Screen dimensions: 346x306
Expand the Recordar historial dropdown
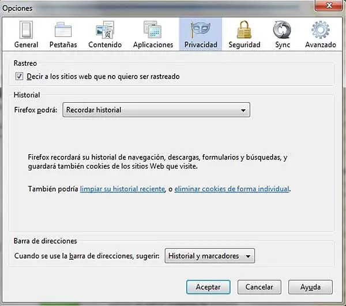(x=156, y=110)
